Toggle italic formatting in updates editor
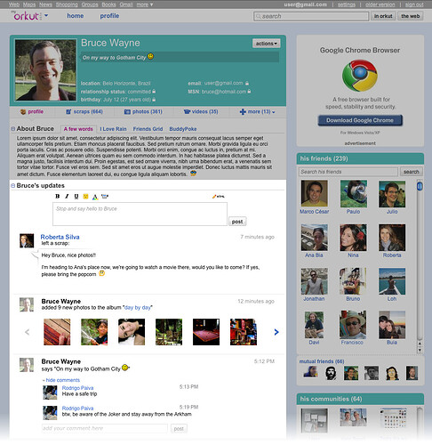This screenshot has width=432, height=445. click(x=67, y=196)
